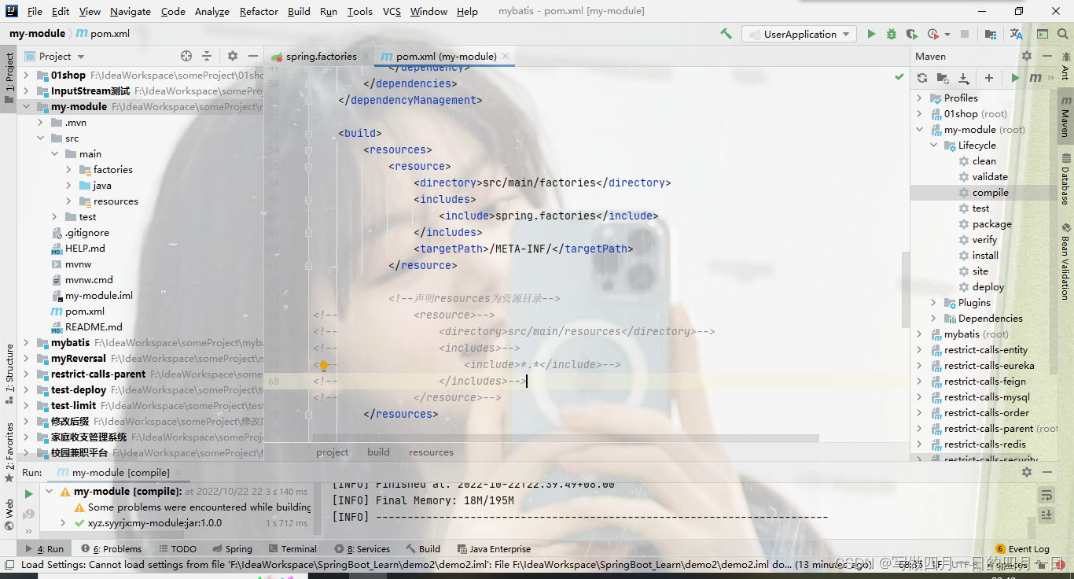Open Event Log in status bar
The image size is (1074, 579).
1022,549
